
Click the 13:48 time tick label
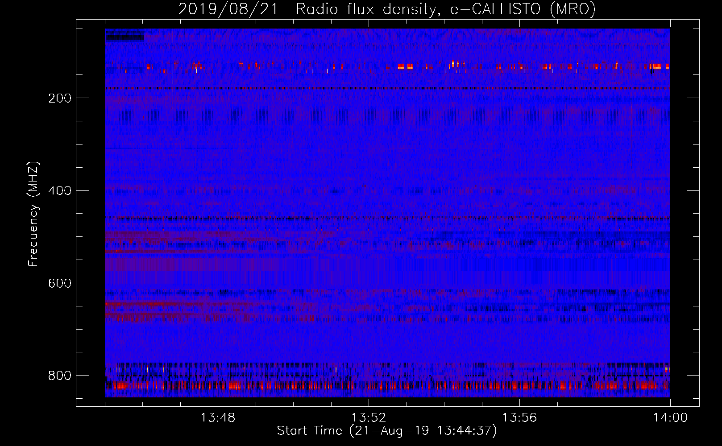(x=218, y=418)
